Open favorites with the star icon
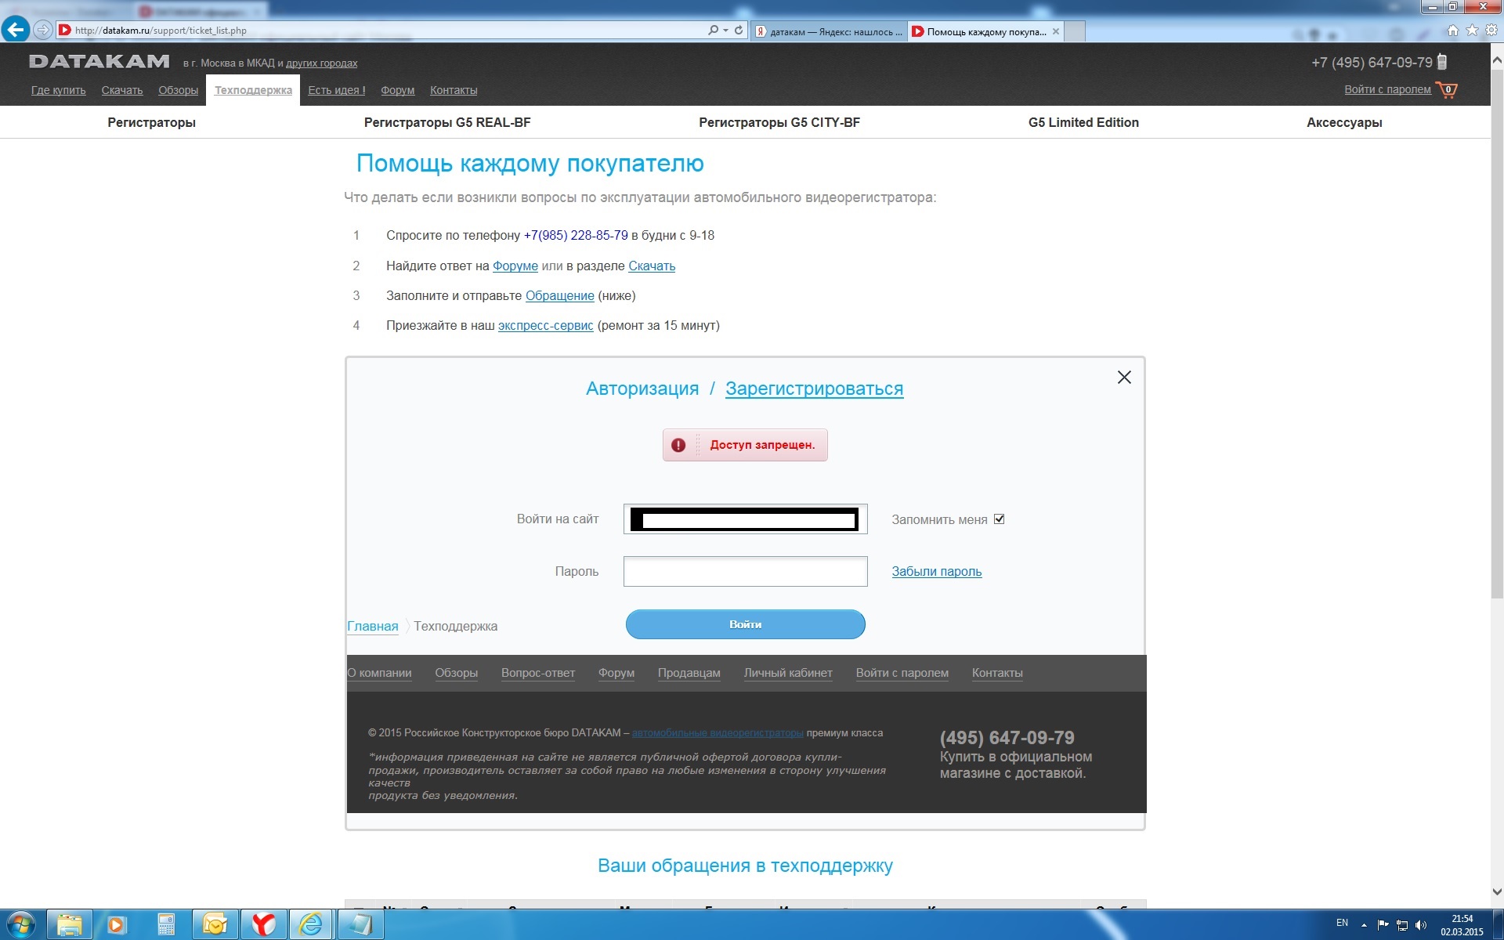1504x940 pixels. coord(1472,31)
